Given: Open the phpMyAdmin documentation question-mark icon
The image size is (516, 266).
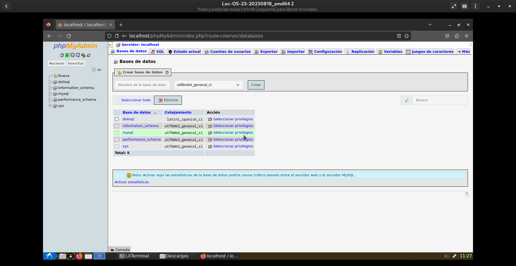Looking at the screenshot, I should pos(73,55).
